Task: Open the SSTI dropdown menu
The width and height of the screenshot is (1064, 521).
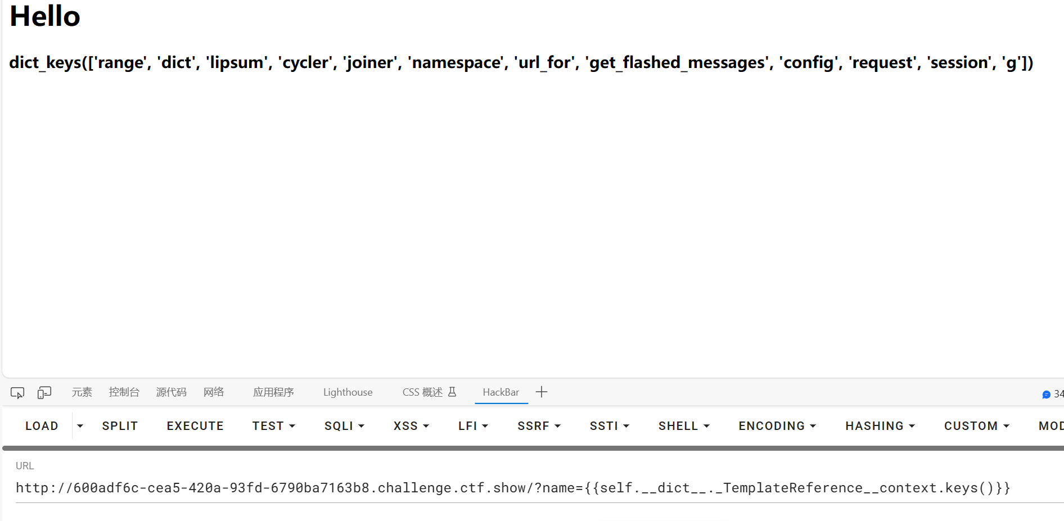Action: [x=609, y=426]
